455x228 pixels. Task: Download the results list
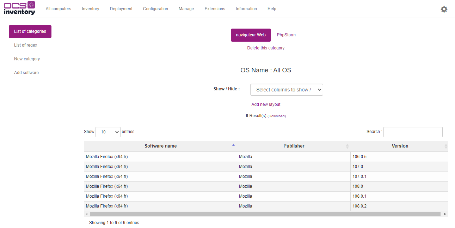click(x=277, y=116)
